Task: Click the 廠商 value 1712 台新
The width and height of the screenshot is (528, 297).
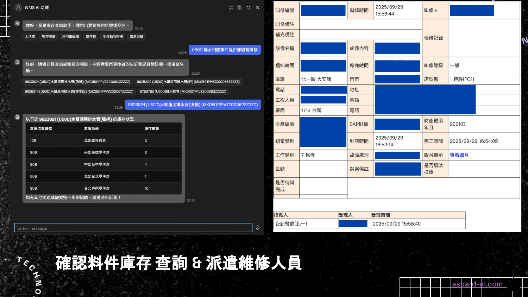Action: pos(311,110)
